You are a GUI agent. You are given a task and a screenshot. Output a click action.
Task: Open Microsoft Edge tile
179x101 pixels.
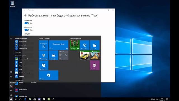[44, 55]
